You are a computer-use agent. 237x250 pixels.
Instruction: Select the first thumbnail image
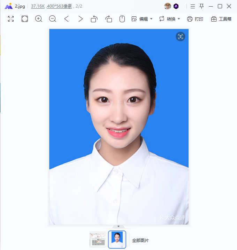(x=98, y=240)
